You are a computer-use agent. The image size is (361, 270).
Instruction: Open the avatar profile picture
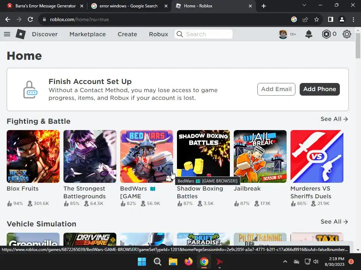pos(283,34)
